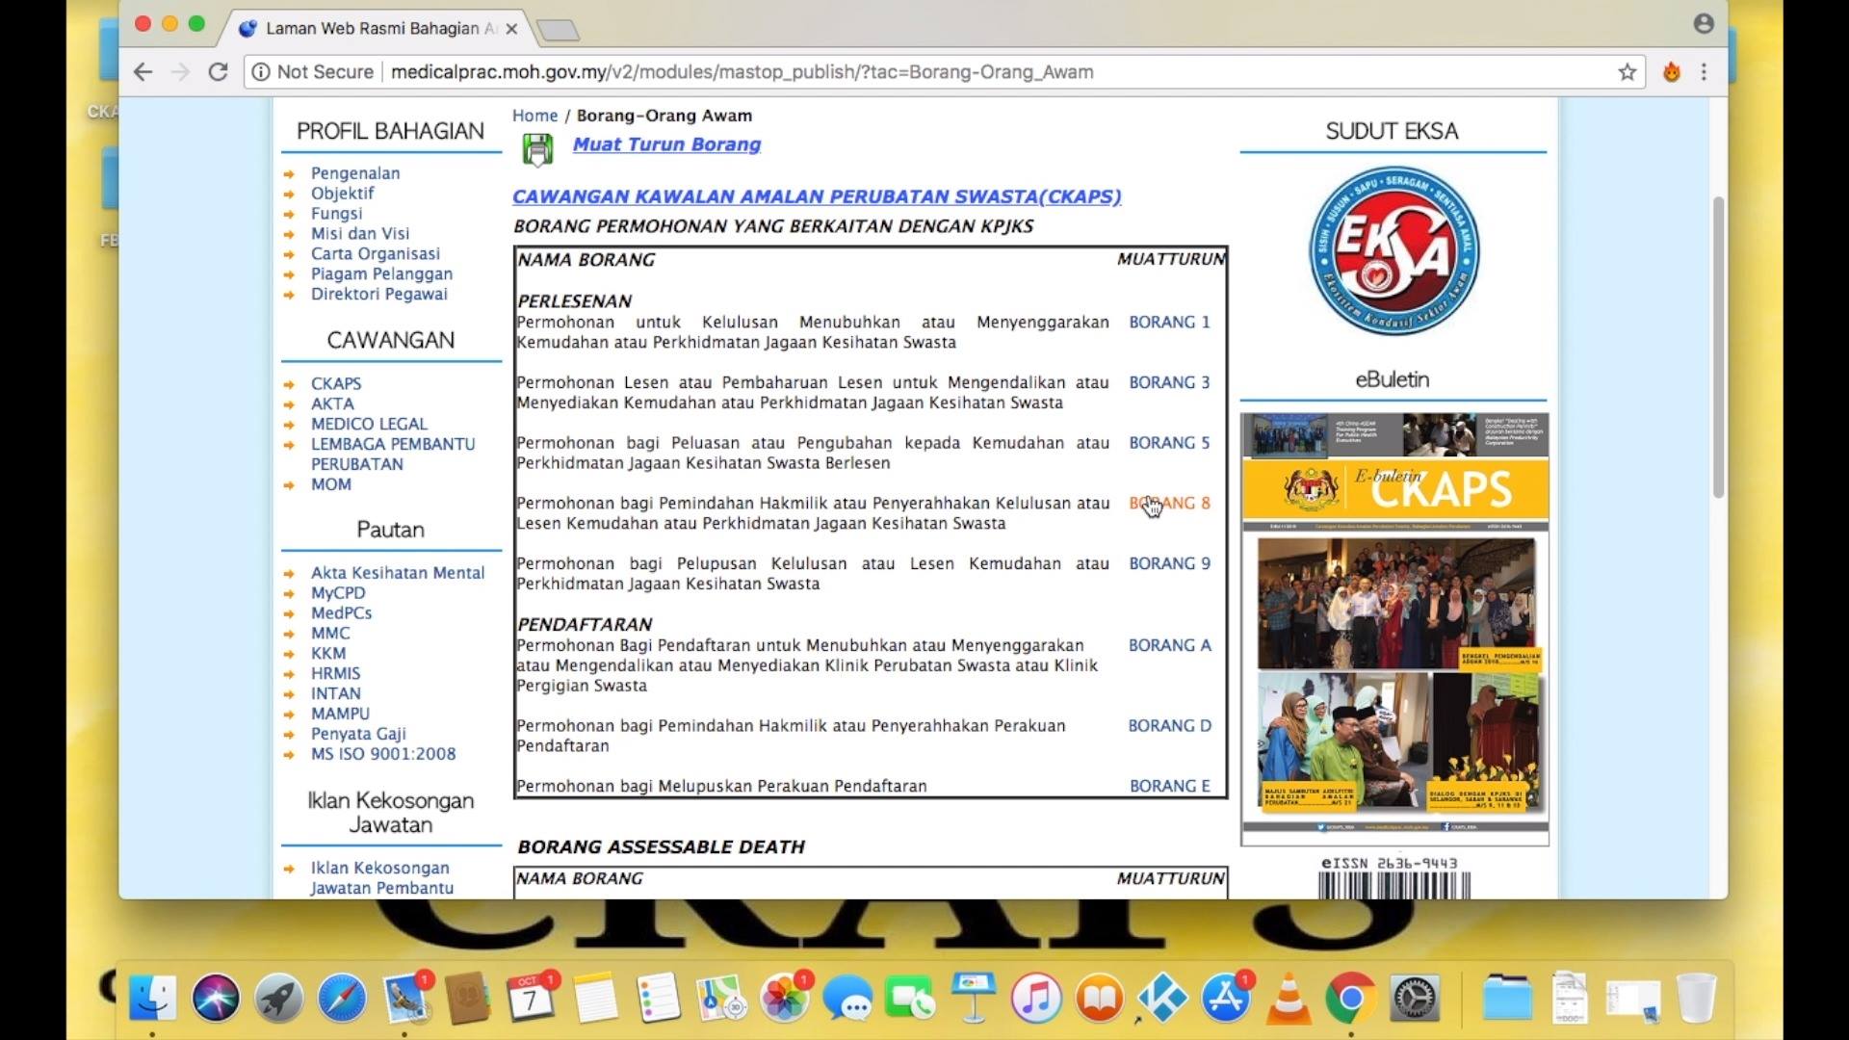Screen dimensions: 1849x1040
Task: Open Keynote from the dock
Action: coord(974,998)
